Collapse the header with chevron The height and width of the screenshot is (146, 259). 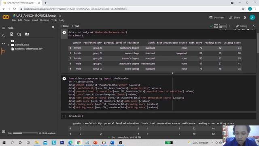tap(254, 26)
